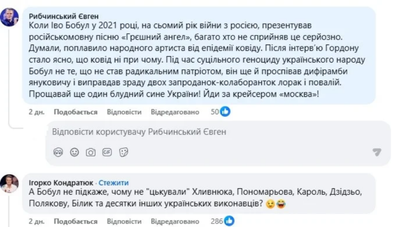Show edit history of Рибчинський's comment
This screenshot has width=398, height=227.
(175, 112)
